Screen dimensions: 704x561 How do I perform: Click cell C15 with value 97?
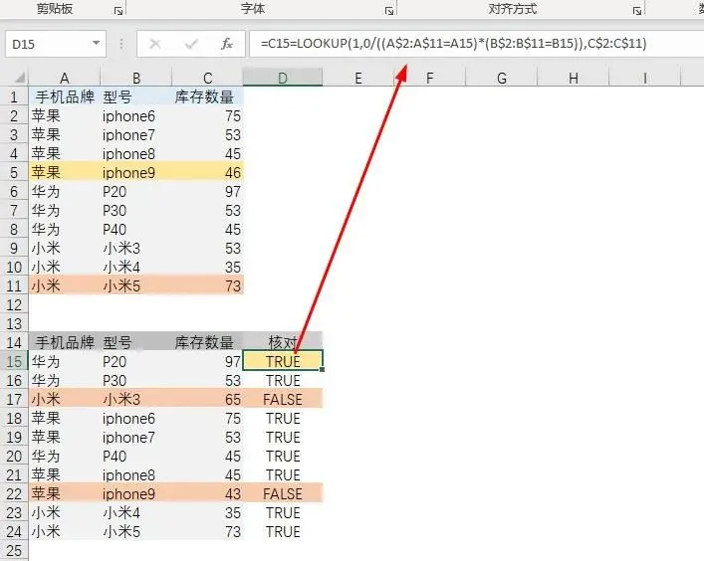coord(207,361)
